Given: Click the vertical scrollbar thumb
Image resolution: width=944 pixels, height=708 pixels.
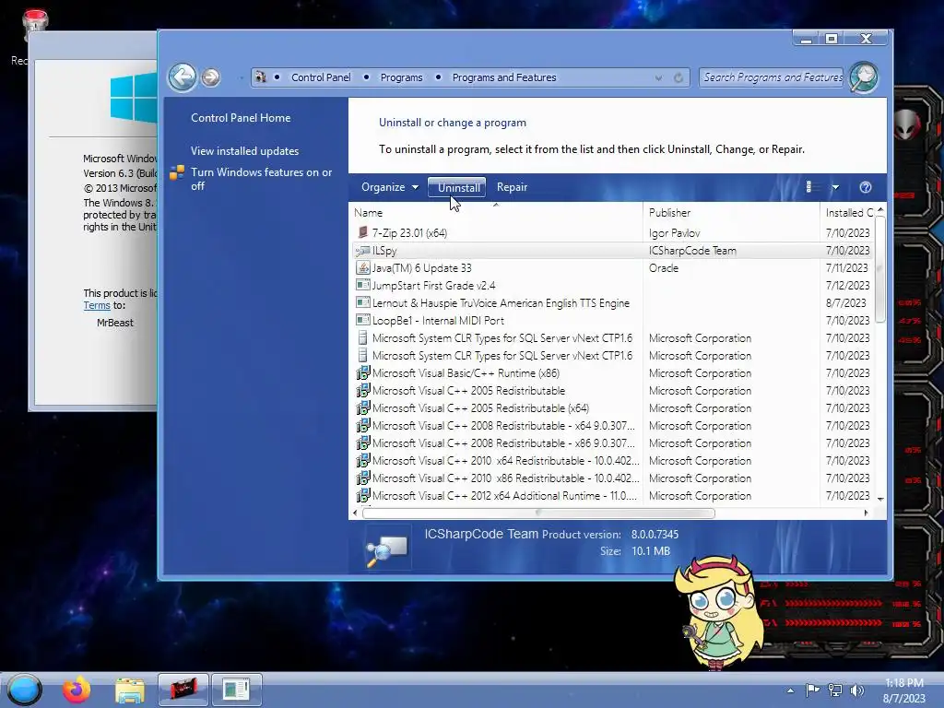Looking at the screenshot, I should click(x=880, y=270).
